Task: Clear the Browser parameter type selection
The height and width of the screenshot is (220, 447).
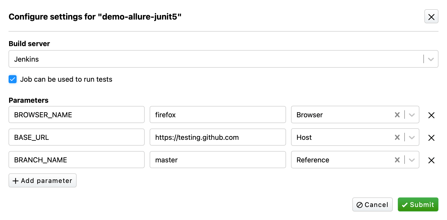Action: click(x=397, y=115)
